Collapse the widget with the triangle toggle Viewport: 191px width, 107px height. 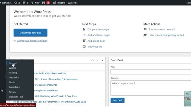(102, 60)
